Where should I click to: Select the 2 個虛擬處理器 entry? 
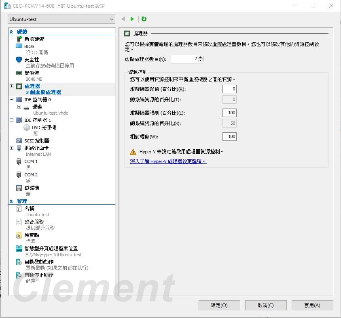tap(44, 92)
